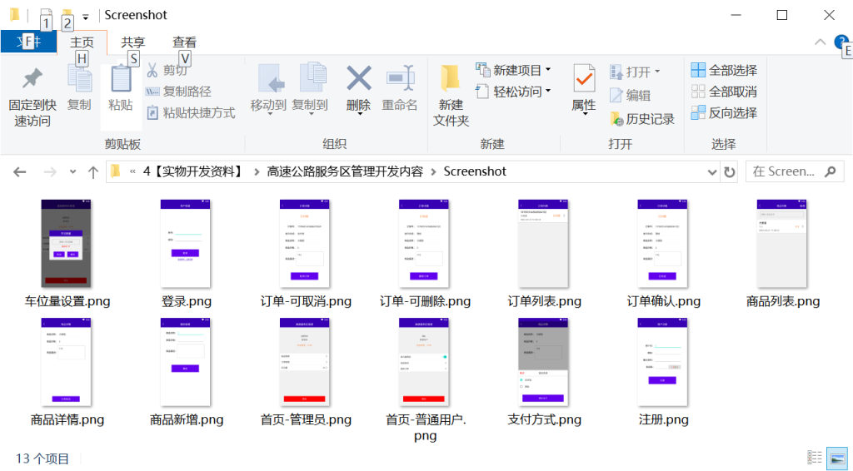Screen dimensions: 853x471
Task: Refresh the current folder view
Action: tap(730, 172)
